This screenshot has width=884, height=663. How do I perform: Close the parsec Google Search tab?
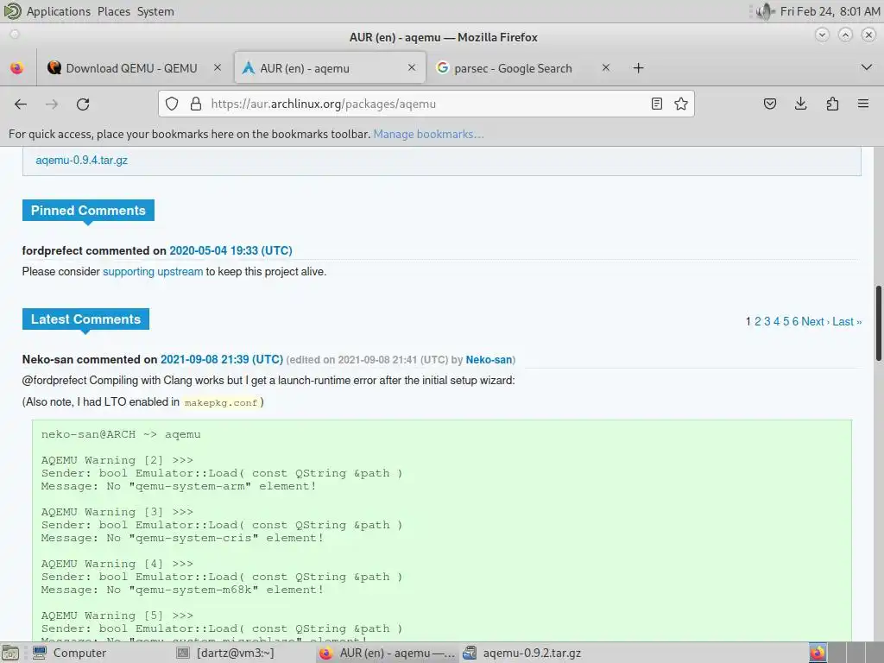click(605, 67)
